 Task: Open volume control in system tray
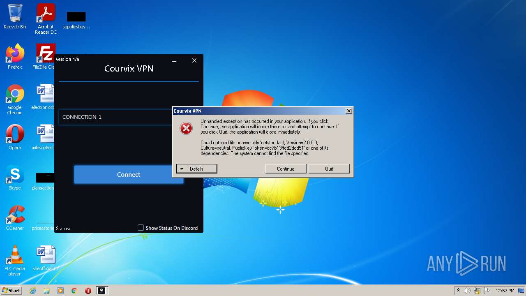pos(467,291)
